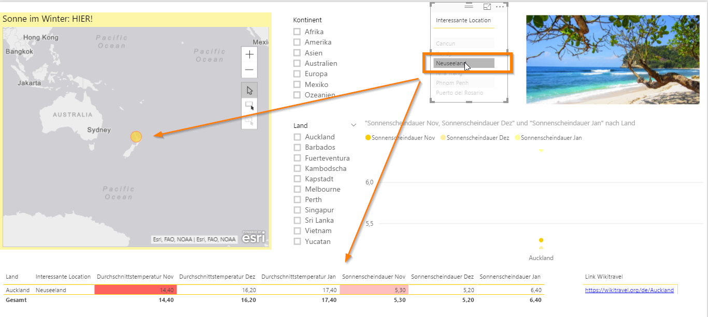Click the Sonnenscheindauer Nov legend entry

click(x=400, y=138)
